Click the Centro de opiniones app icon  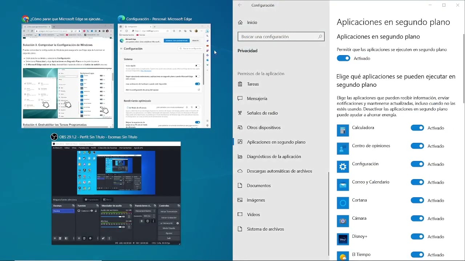pos(343,149)
